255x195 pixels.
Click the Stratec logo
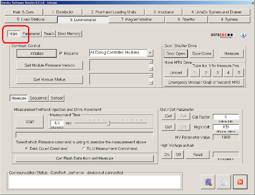pyautogui.click(x=222, y=35)
